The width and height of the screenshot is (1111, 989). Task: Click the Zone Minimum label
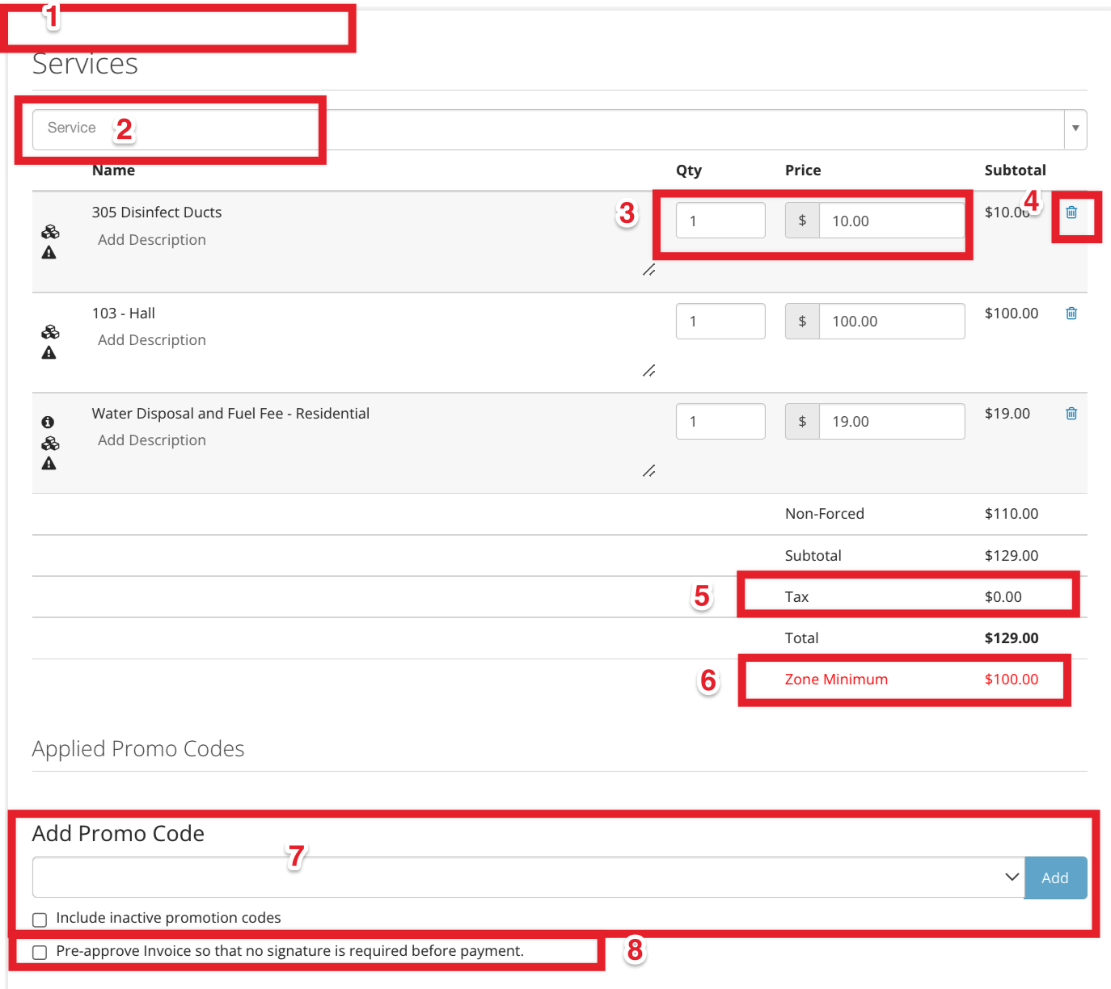pyautogui.click(x=836, y=680)
